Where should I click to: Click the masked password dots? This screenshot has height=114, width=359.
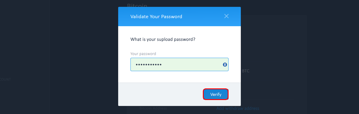[x=148, y=65]
